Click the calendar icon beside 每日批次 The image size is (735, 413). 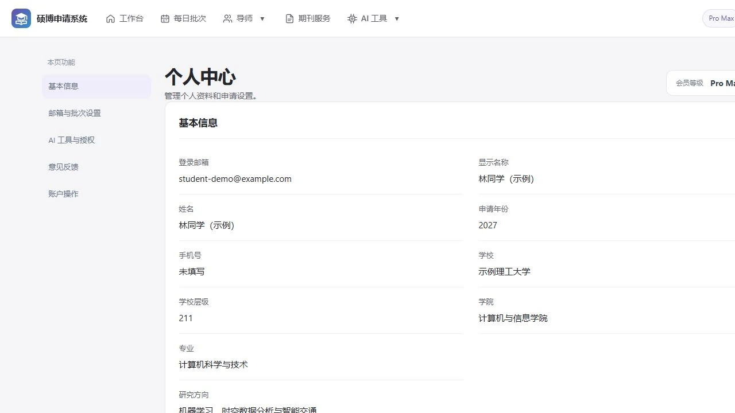tap(165, 19)
